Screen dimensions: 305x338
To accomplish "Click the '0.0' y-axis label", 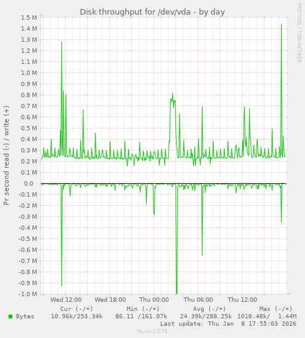I will [x=29, y=184].
